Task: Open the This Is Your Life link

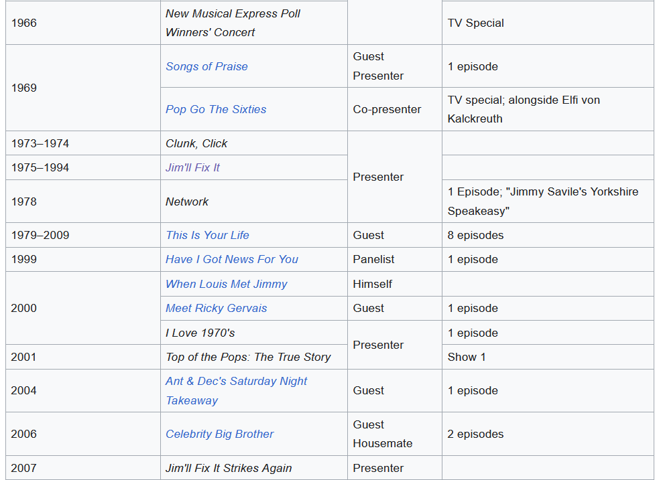Action: [x=207, y=235]
